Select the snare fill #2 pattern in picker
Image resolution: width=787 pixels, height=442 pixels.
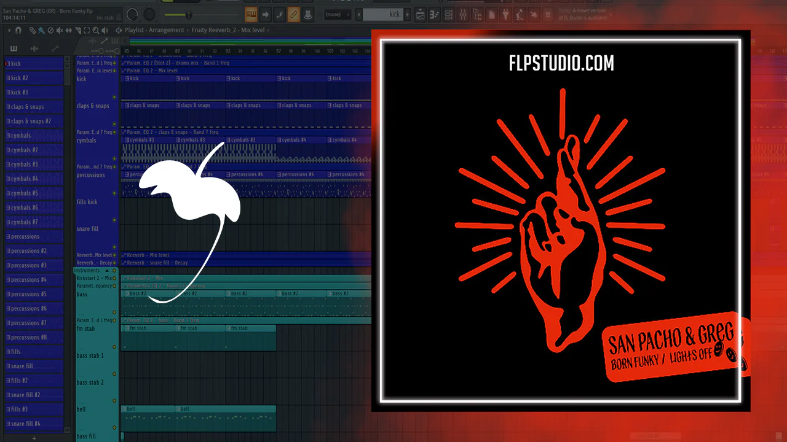[34, 395]
